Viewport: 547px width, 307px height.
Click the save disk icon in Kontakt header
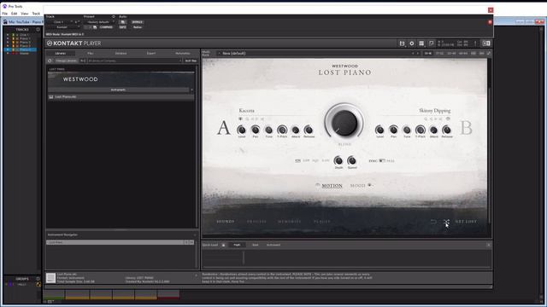402,43
